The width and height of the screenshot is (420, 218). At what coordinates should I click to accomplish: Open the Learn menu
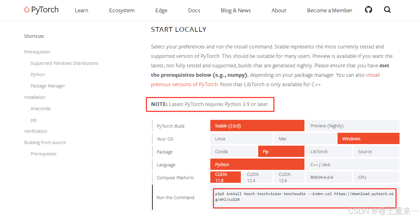tap(82, 10)
